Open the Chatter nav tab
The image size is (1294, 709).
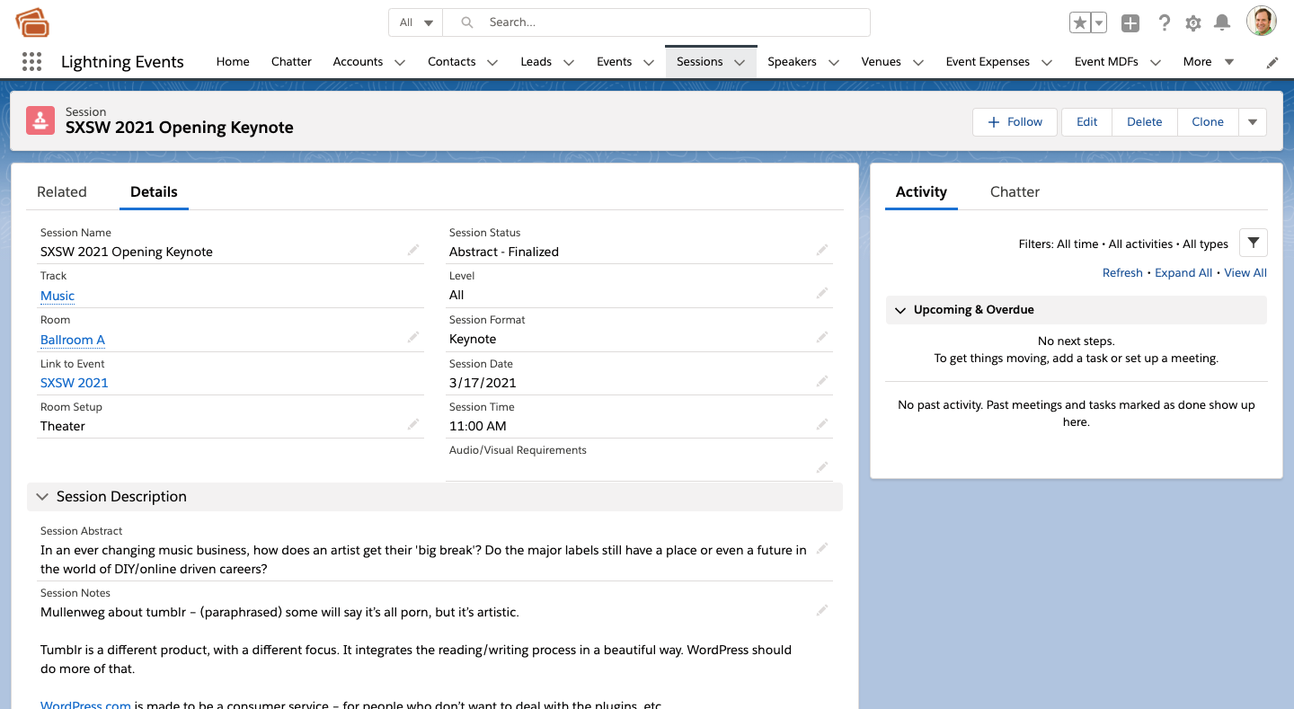291,62
